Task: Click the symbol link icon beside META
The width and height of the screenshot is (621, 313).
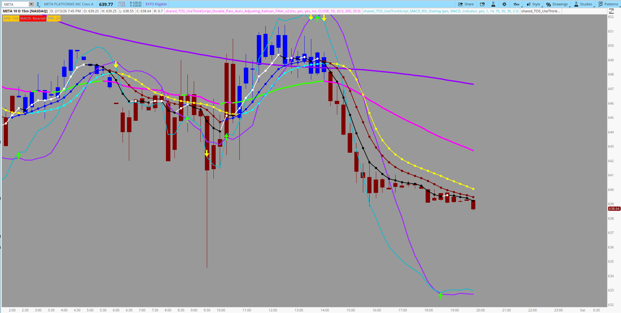Action: (38, 4)
